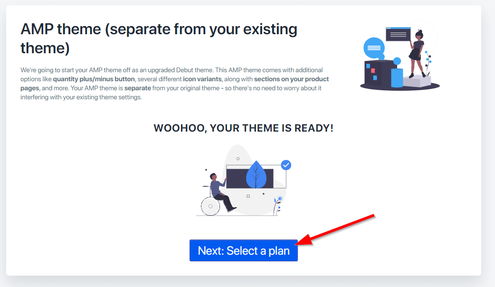
Task: Click the Next: Select a plan button
Action: pos(243,250)
